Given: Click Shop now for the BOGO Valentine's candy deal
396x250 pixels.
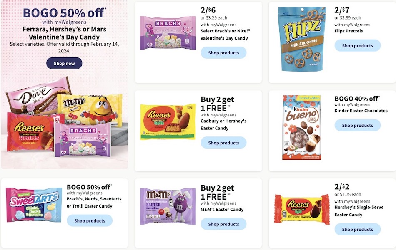Looking at the screenshot, I should click(x=64, y=63).
